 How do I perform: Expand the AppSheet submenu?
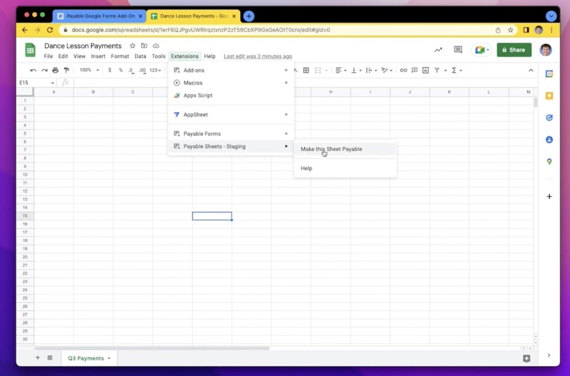point(231,115)
